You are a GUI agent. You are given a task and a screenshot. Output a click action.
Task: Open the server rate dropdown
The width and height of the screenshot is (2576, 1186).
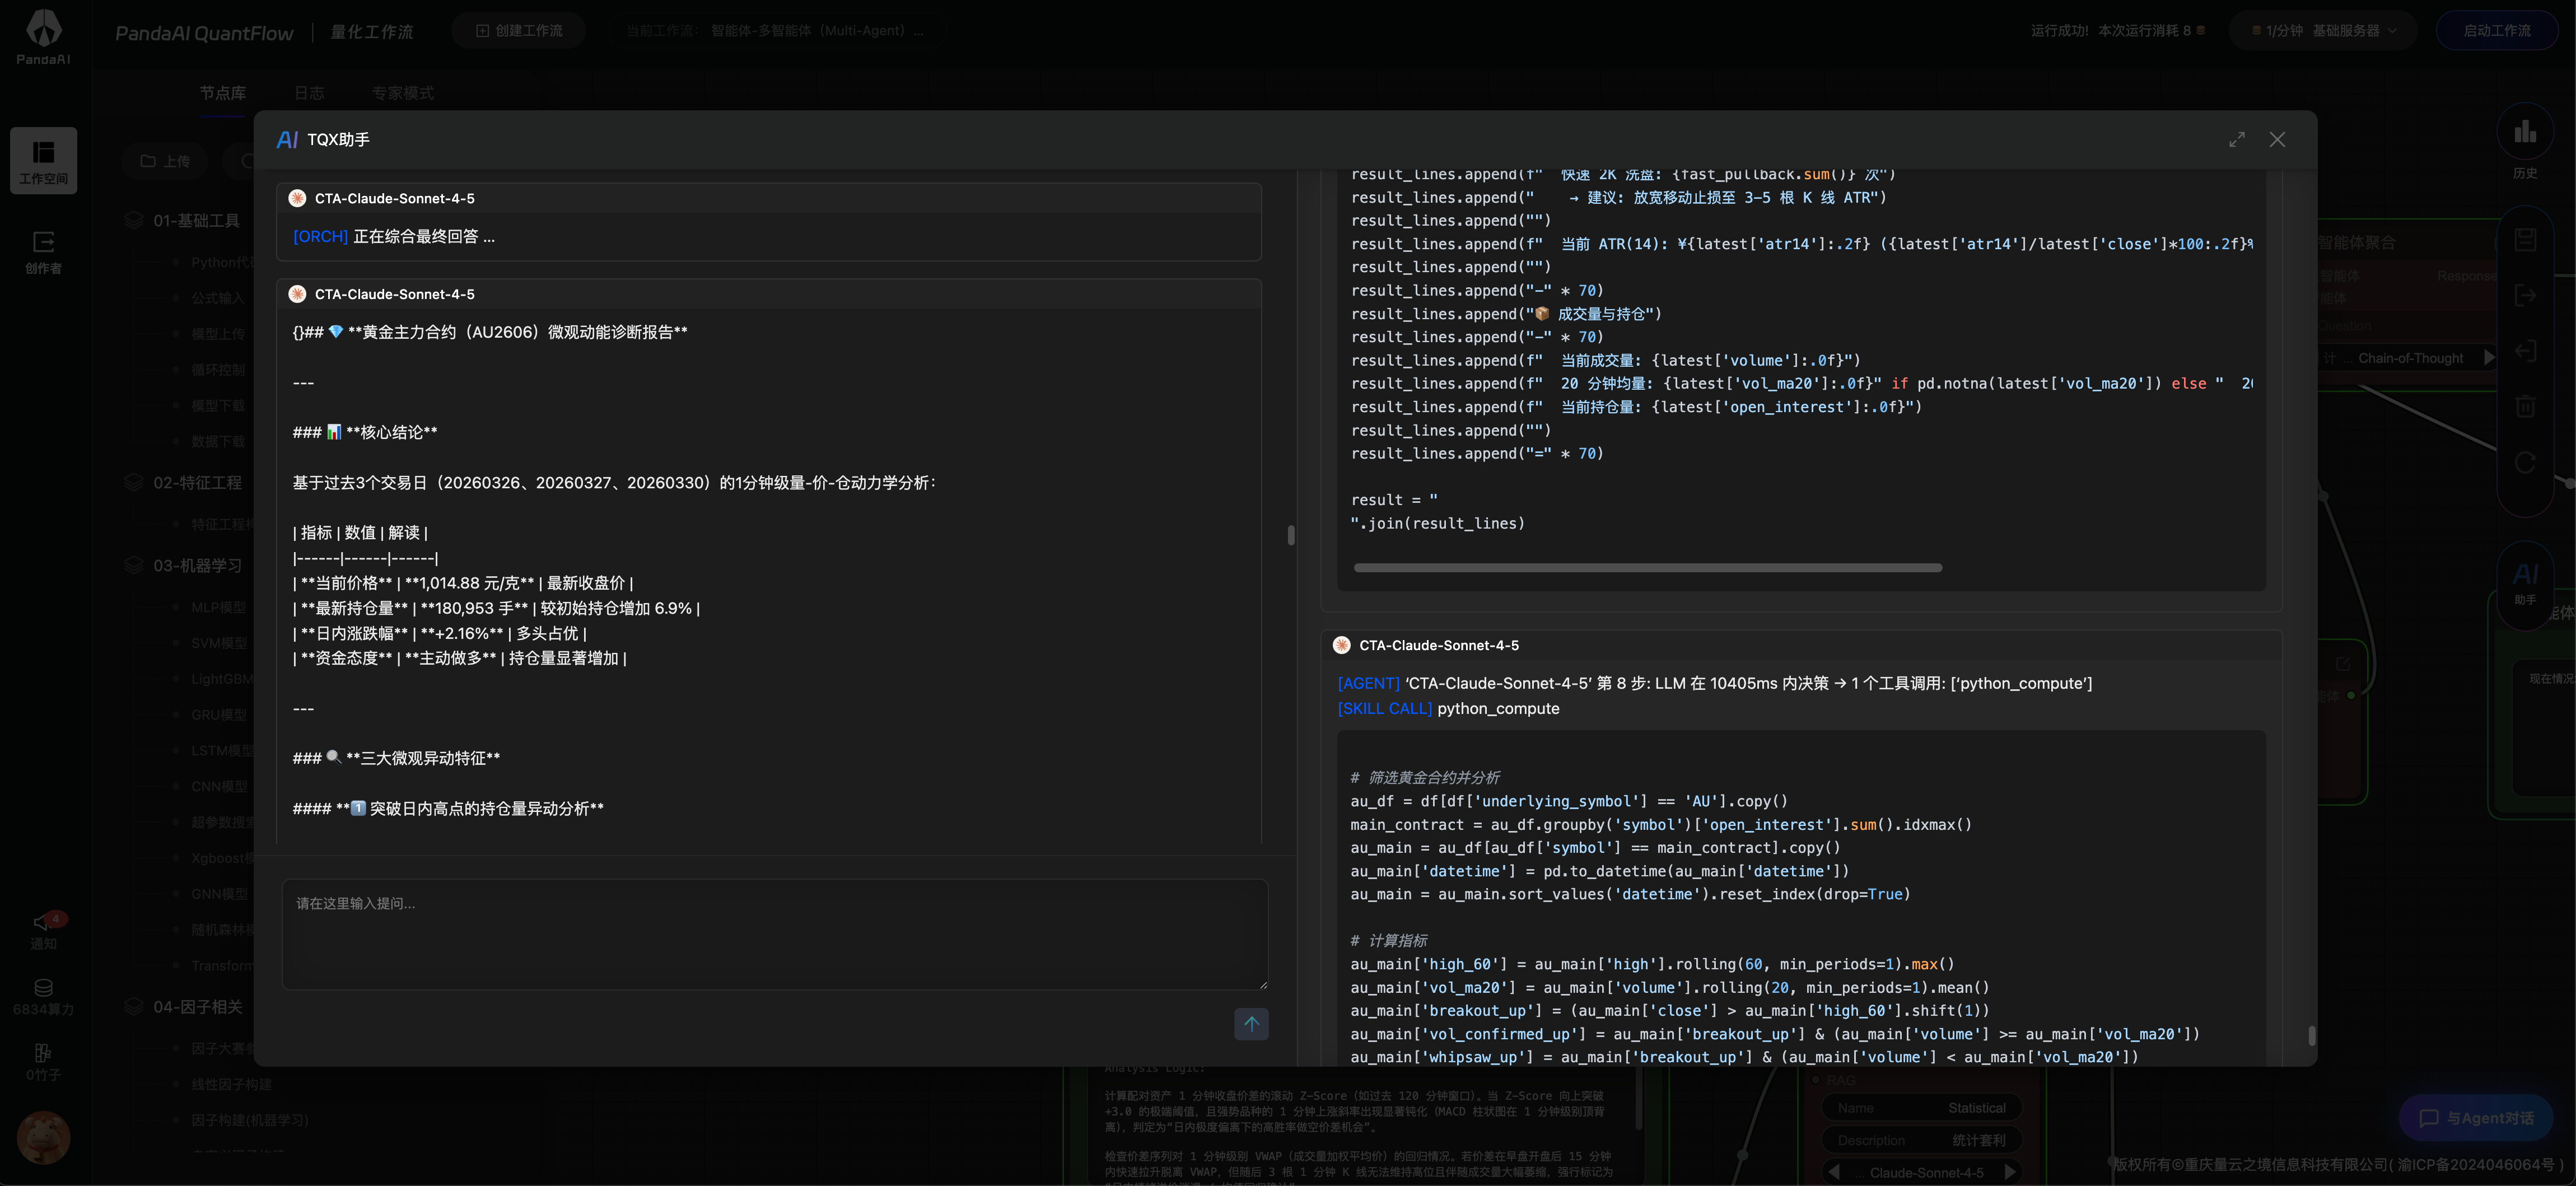pos(2326,31)
